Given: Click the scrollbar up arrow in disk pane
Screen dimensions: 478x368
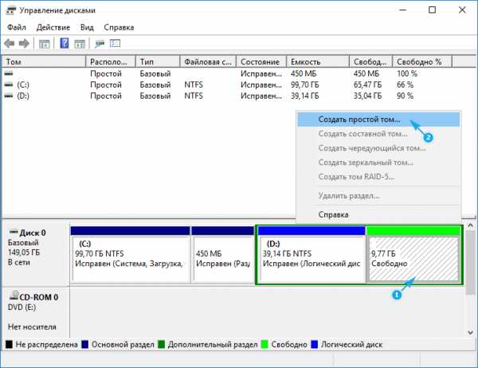Looking at the screenshot, I should (470, 225).
